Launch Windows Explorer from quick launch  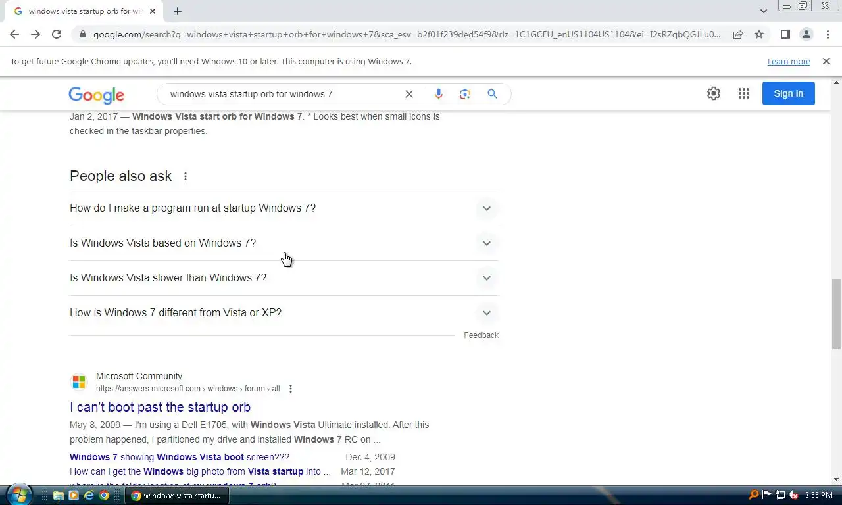[59, 495]
